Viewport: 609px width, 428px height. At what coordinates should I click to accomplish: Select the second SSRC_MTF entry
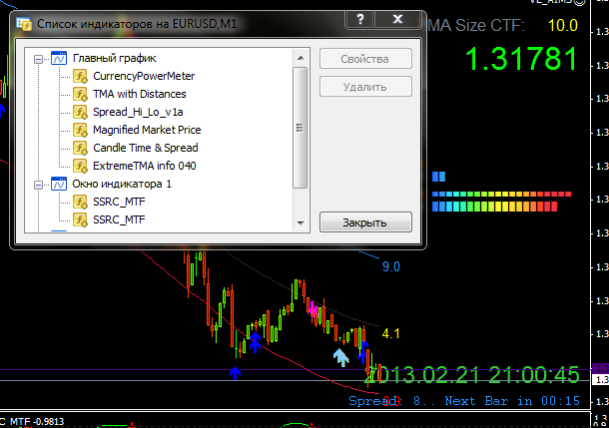click(119, 219)
